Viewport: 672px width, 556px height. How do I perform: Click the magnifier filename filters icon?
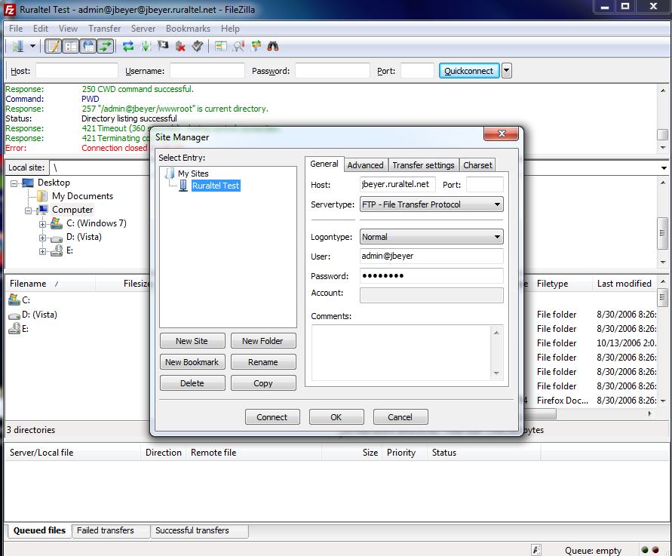238,46
